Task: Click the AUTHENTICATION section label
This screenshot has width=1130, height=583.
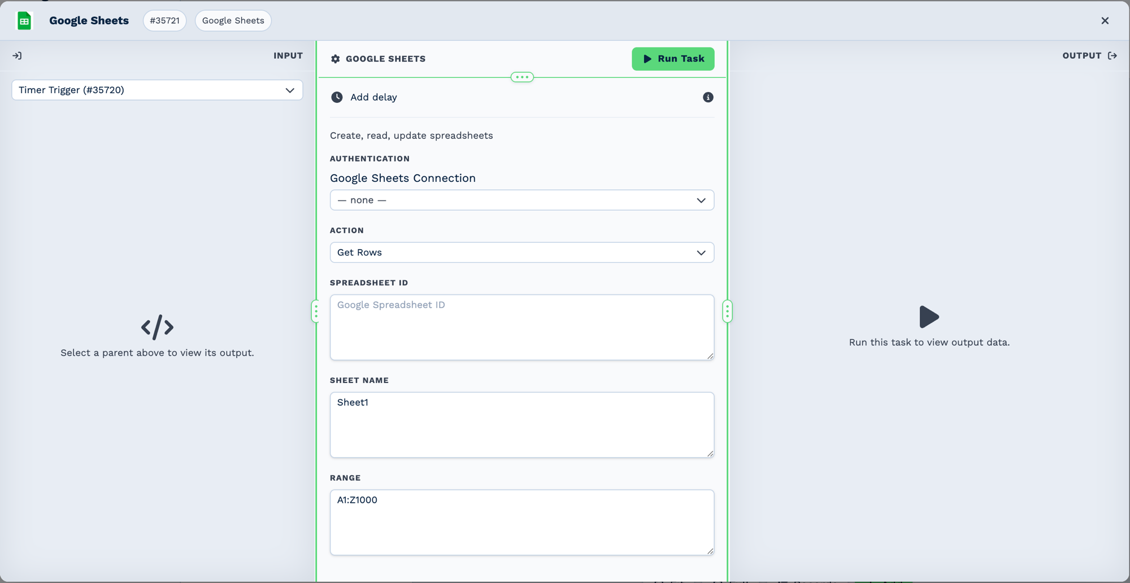Action: (370, 159)
